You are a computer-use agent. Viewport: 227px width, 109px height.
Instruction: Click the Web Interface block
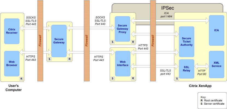[x=123, y=64]
